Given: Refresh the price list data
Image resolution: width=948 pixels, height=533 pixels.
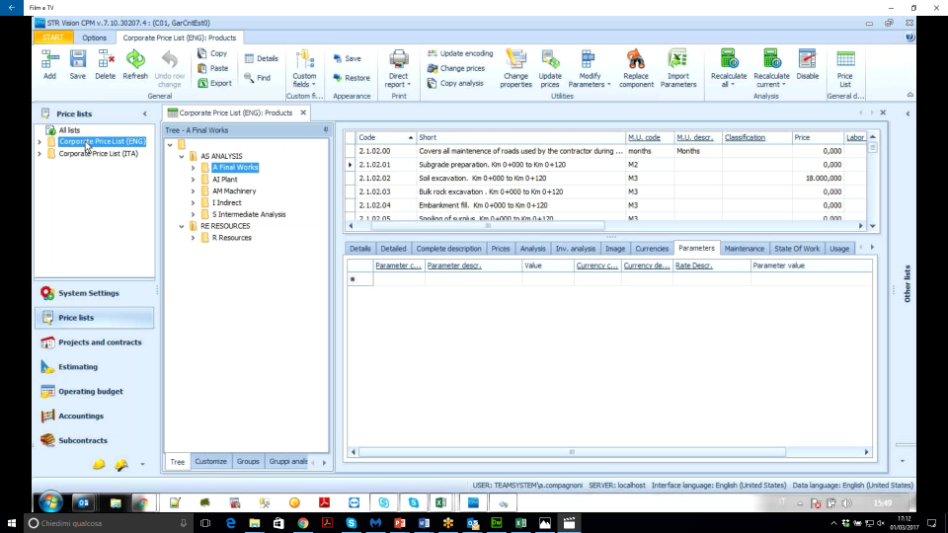Looking at the screenshot, I should pyautogui.click(x=135, y=65).
